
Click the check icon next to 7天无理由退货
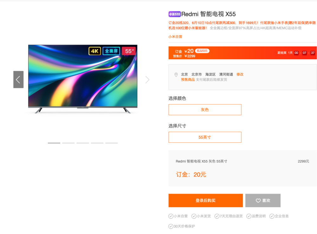click(x=217, y=216)
